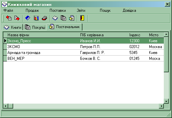The width and height of the screenshot is (172, 118).
Task: Click the Назва фірми column header
Action: pyautogui.click(x=43, y=35)
